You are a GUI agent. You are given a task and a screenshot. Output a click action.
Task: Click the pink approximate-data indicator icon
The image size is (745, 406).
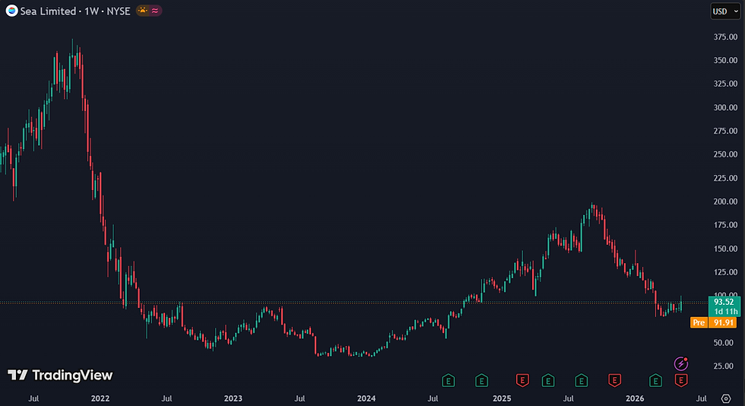coord(155,11)
